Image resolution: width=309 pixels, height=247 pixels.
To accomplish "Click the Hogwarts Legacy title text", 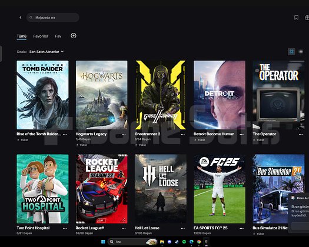I will 91,134.
